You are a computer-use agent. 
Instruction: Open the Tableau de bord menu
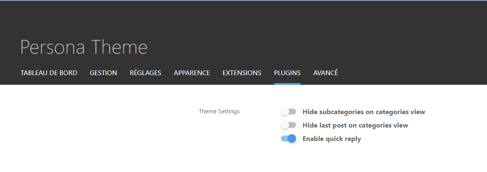(x=49, y=73)
